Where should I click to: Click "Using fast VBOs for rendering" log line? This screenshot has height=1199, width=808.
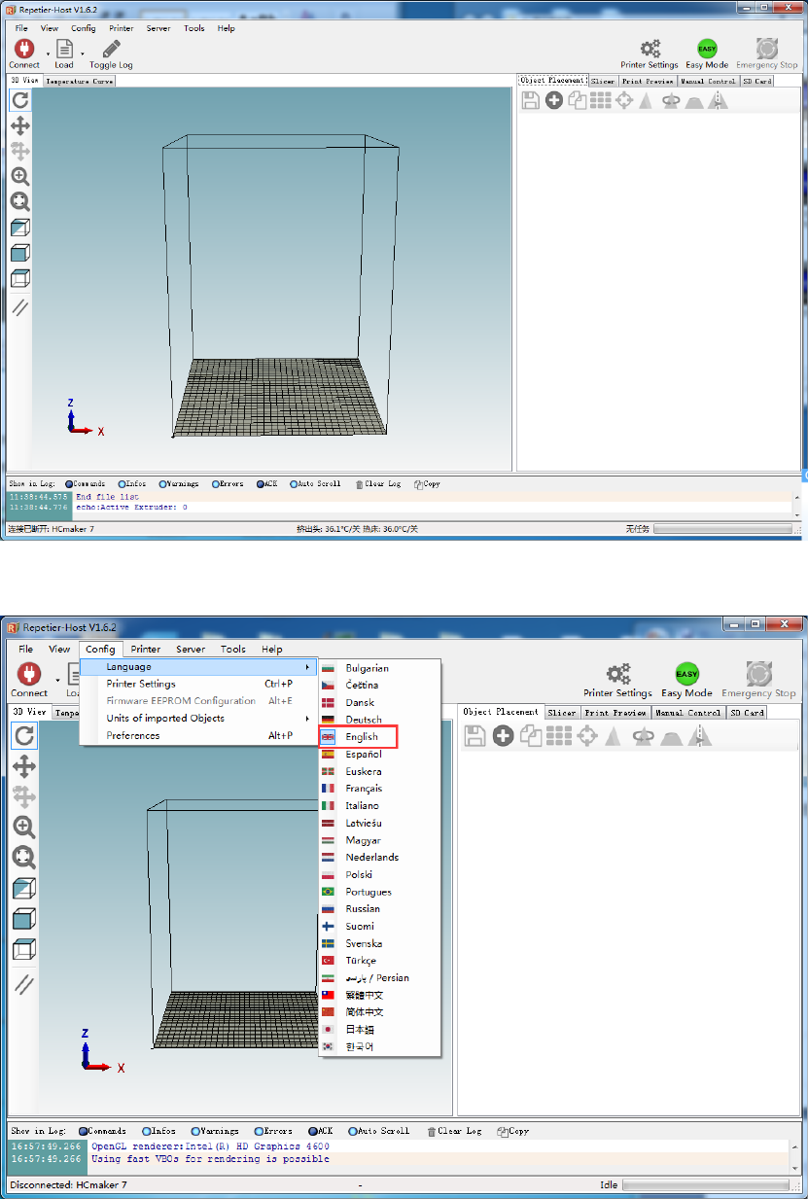(210, 1158)
